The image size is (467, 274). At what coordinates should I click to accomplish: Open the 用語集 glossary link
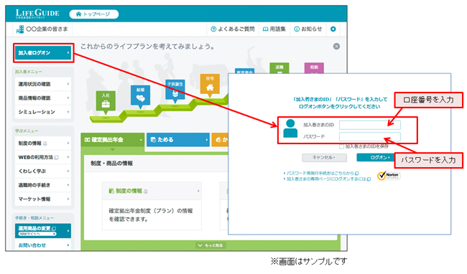274,29
